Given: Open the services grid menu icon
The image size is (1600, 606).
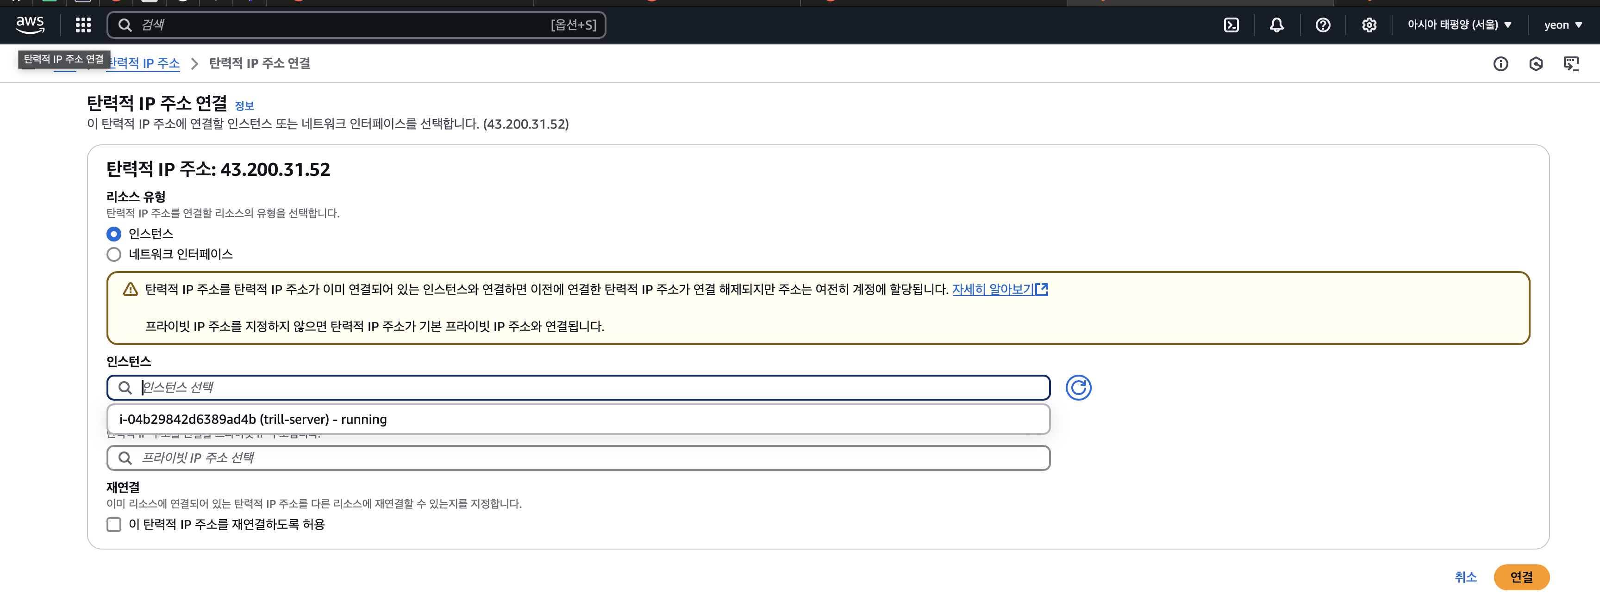Looking at the screenshot, I should pos(83,25).
